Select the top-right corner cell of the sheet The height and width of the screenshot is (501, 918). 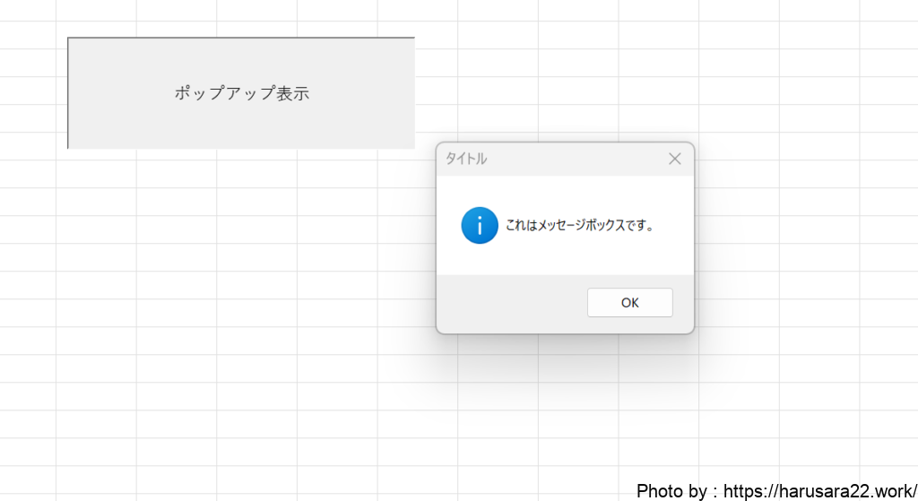tap(889, 9)
